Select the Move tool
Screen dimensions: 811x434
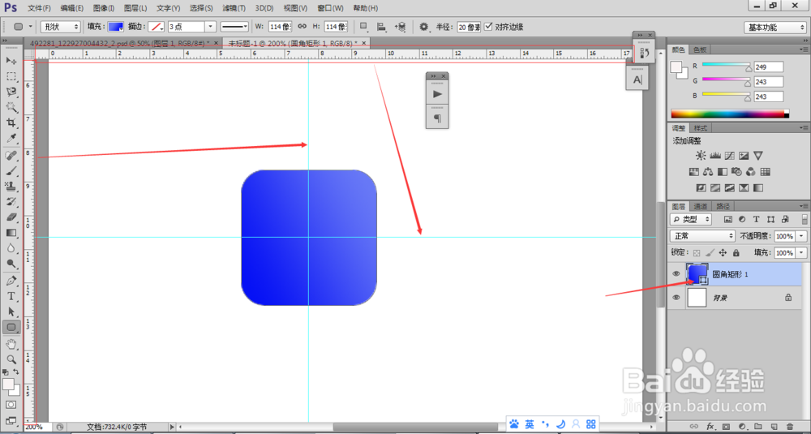click(x=11, y=61)
